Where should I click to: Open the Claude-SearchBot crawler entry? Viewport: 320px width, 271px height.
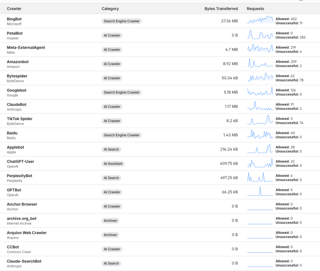click(x=24, y=261)
